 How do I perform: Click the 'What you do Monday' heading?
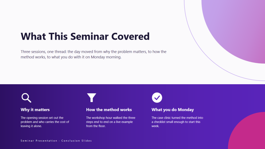pyautogui.click(x=173, y=110)
